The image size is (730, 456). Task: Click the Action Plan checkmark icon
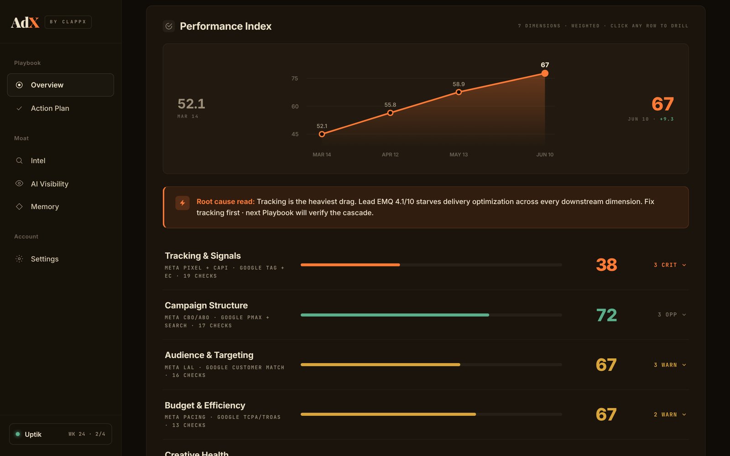coord(19,108)
